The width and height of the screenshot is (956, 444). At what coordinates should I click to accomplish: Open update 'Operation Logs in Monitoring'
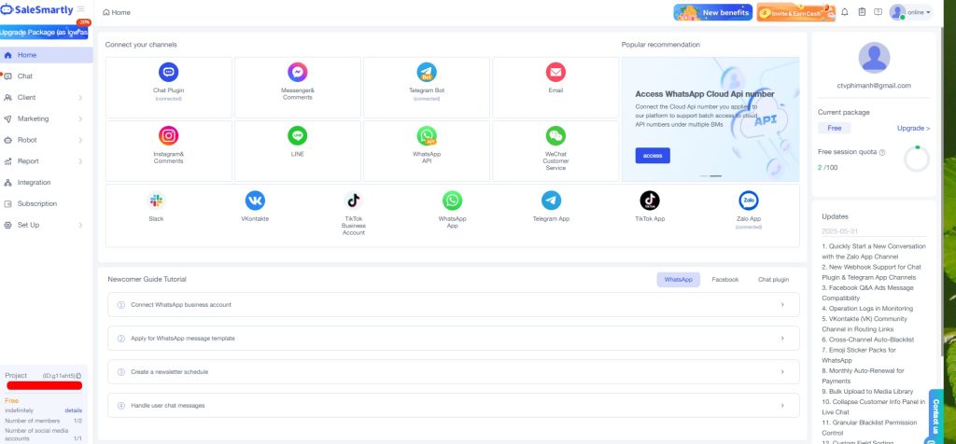tap(867, 309)
